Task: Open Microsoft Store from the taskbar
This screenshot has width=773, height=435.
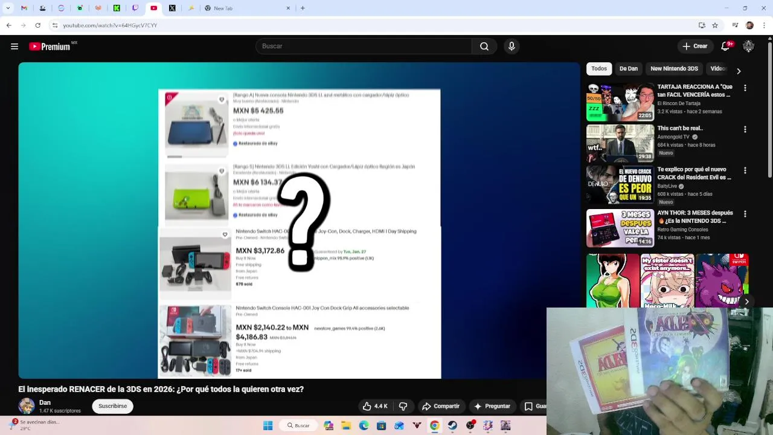Action: (382, 425)
